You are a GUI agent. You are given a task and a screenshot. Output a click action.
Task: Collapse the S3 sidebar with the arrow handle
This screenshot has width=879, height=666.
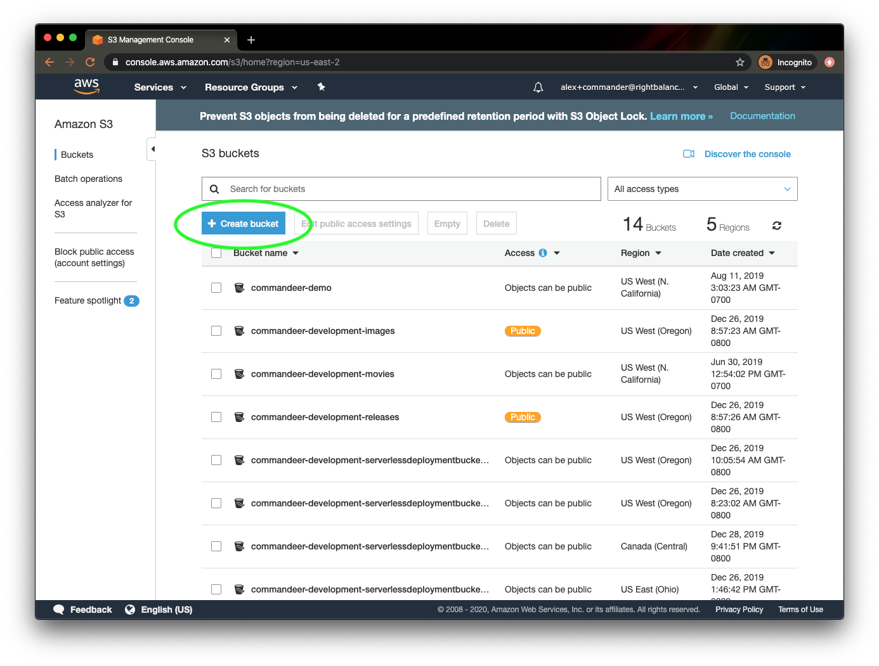coord(152,149)
